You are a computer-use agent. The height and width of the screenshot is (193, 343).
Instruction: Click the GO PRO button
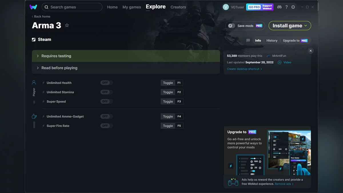pos(254,7)
